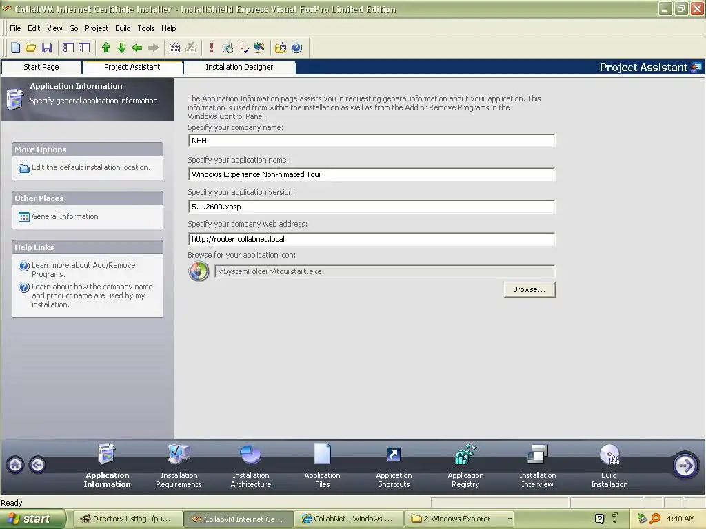The width and height of the screenshot is (706, 529).
Task: Click the Windows Start button
Action: (33, 519)
